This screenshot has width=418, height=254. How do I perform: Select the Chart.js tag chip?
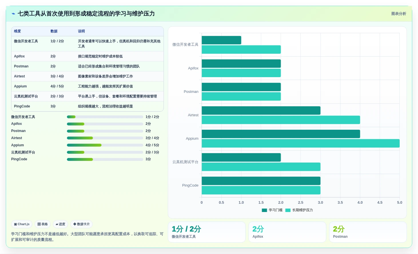point(22,224)
